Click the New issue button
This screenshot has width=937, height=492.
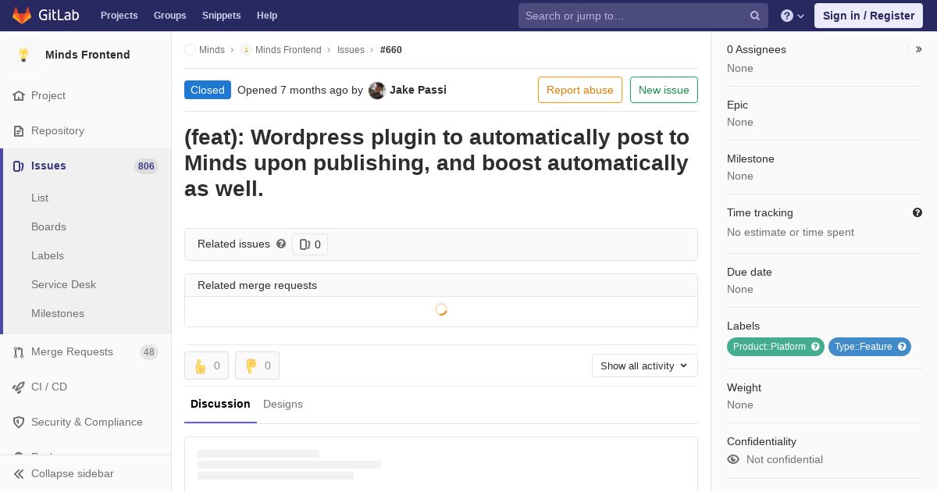pyautogui.click(x=664, y=90)
